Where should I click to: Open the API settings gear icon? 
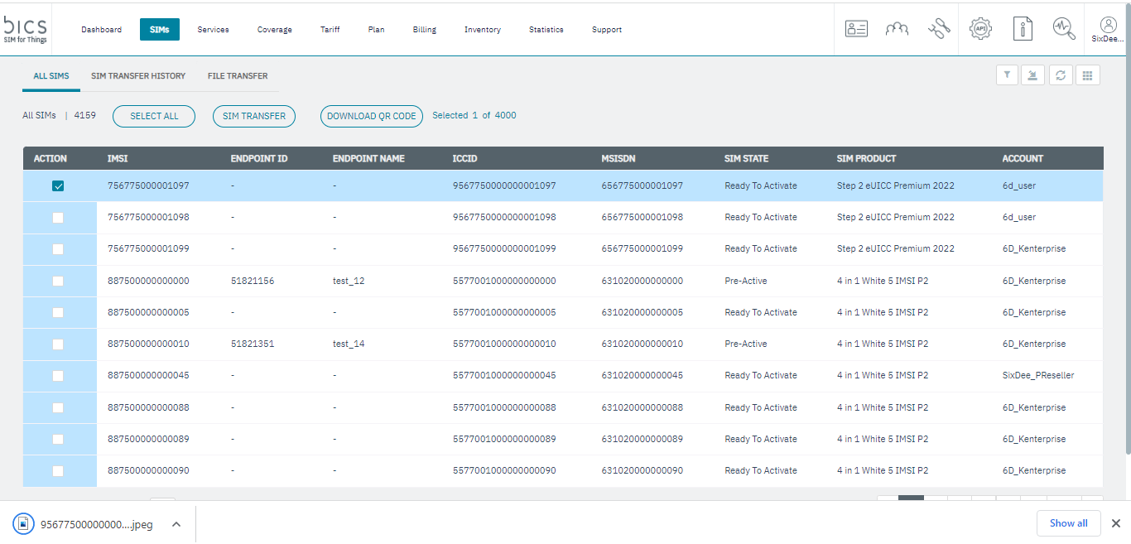tap(981, 29)
